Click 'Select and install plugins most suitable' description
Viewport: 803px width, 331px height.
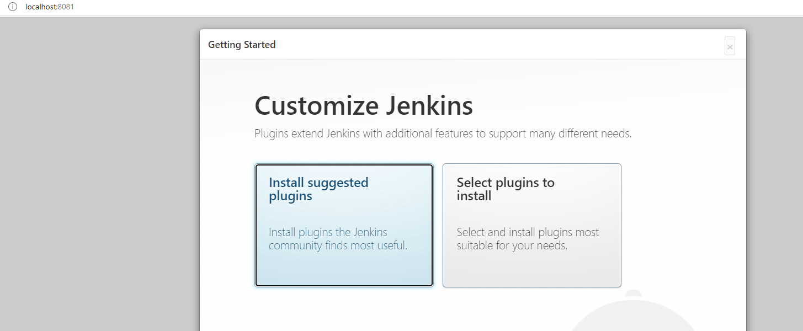point(528,239)
